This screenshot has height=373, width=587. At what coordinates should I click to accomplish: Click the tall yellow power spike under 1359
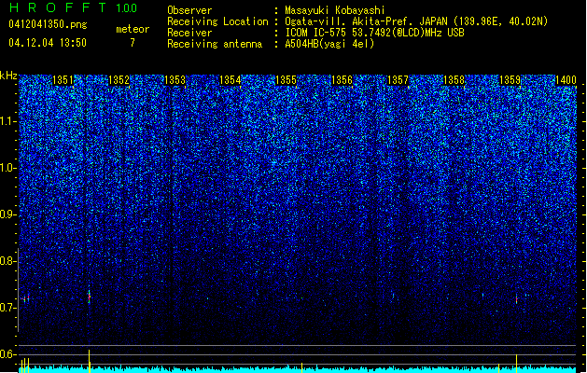pos(517,364)
